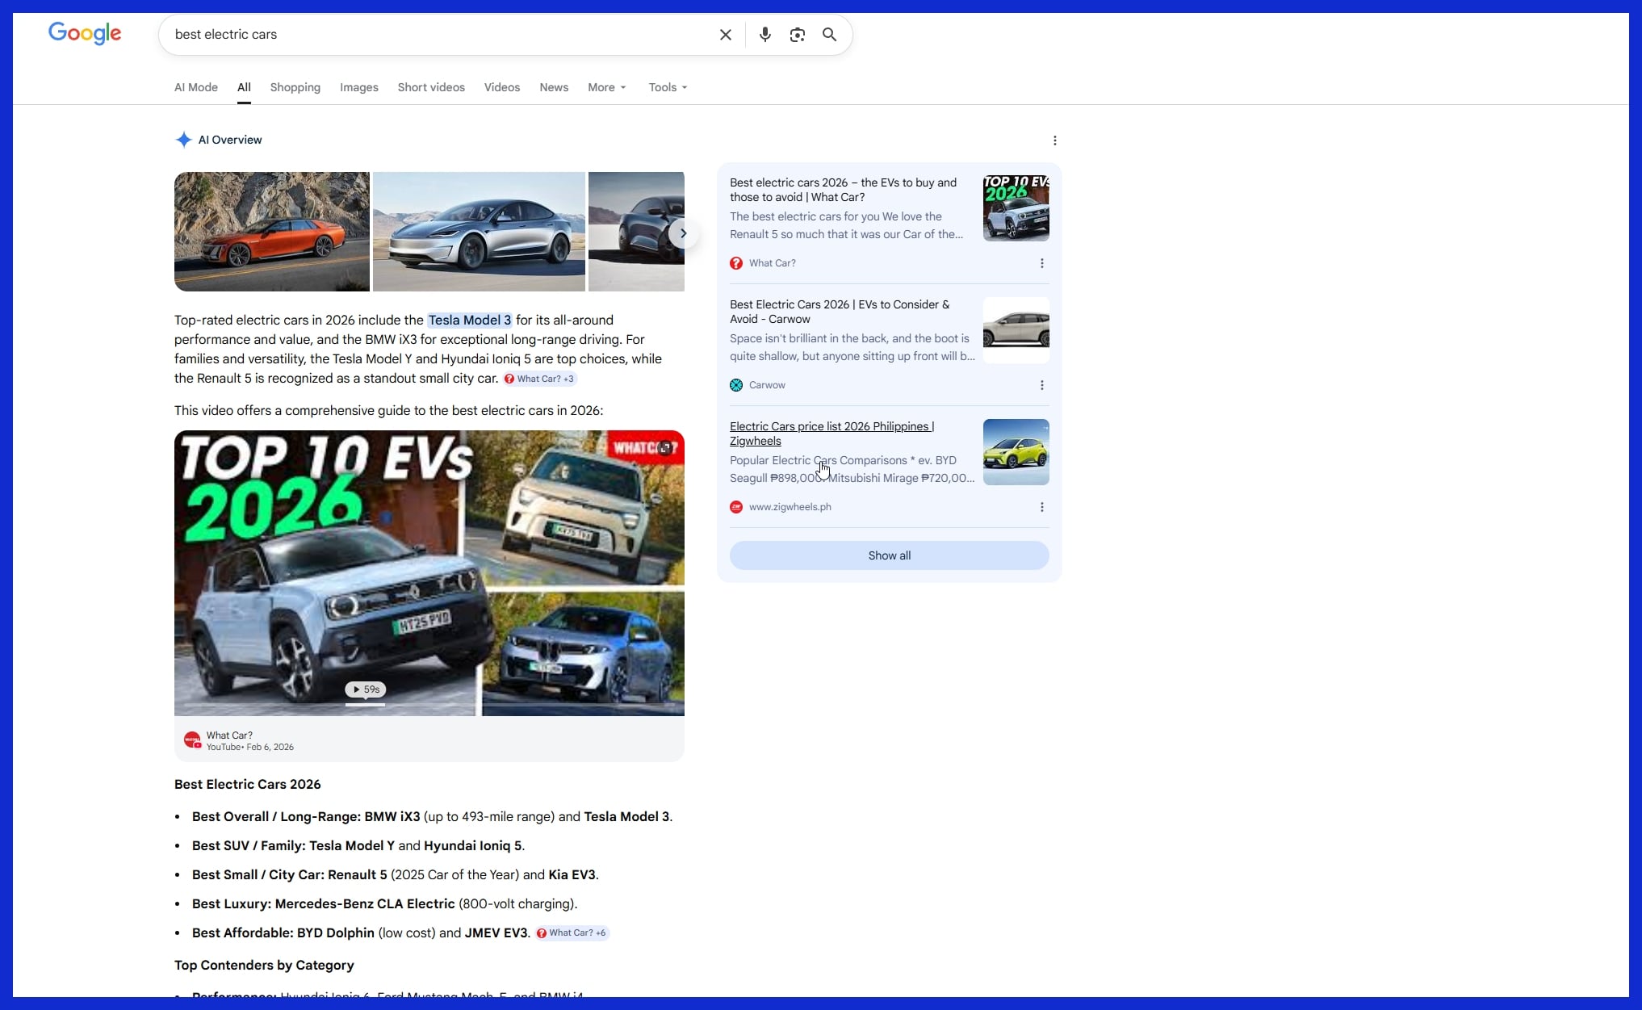Open three-dot menu for Carwow source

[1041, 385]
